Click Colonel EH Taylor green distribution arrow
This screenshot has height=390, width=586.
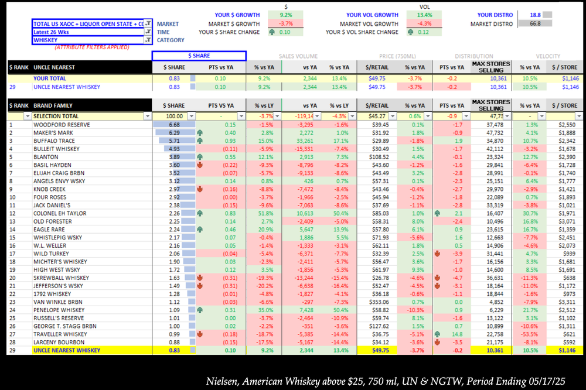coord(437,213)
